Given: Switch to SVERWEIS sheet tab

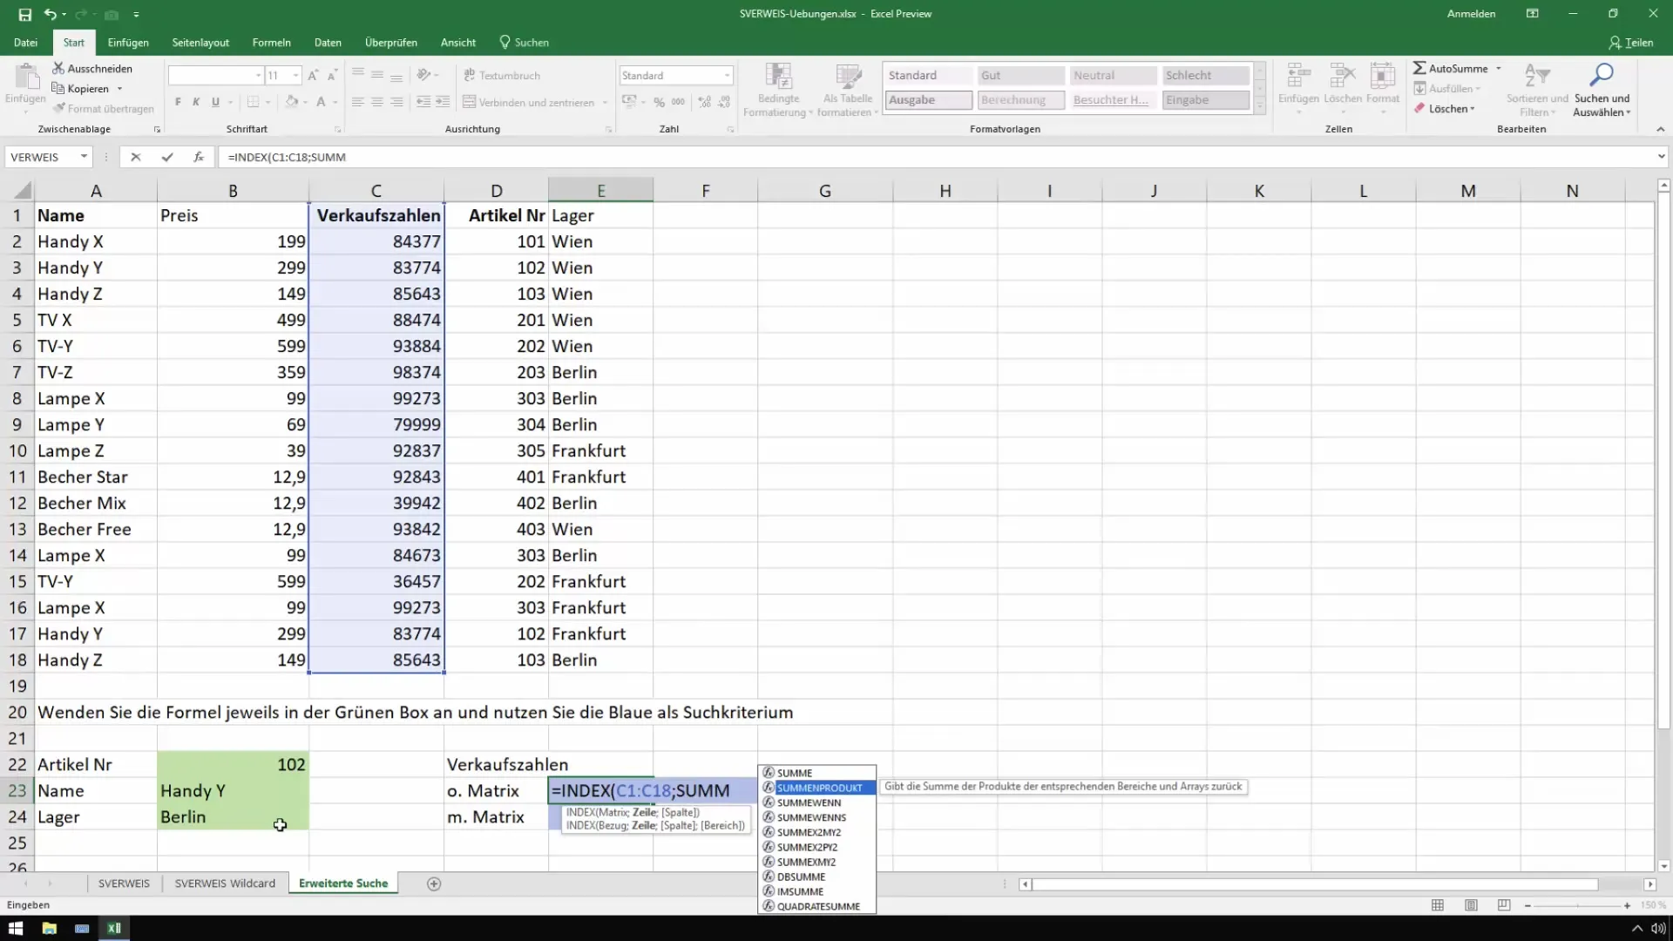Looking at the screenshot, I should 124,883.
